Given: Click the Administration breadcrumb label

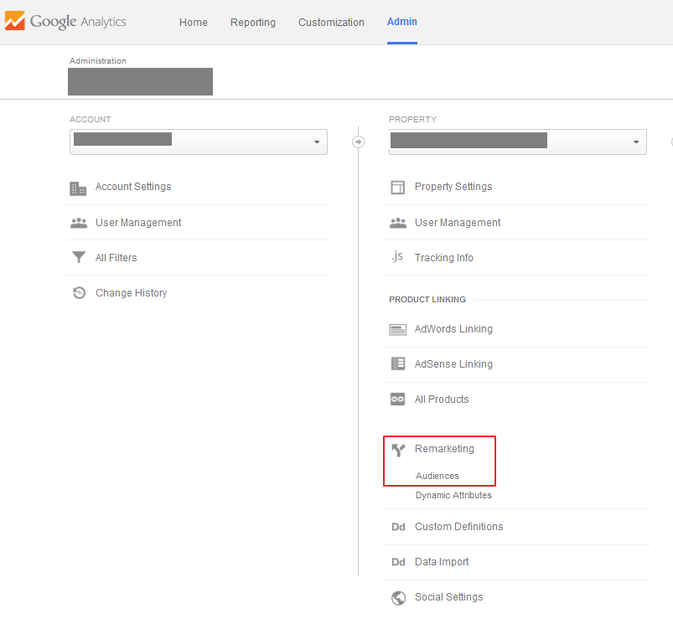Looking at the screenshot, I should pos(98,61).
